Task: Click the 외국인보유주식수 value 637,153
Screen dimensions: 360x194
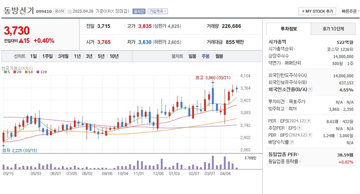Action: pyautogui.click(x=346, y=83)
